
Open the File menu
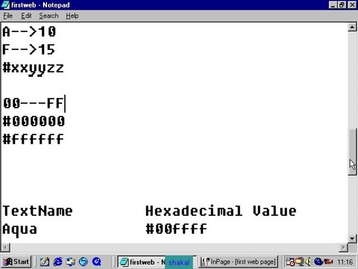pyautogui.click(x=8, y=16)
